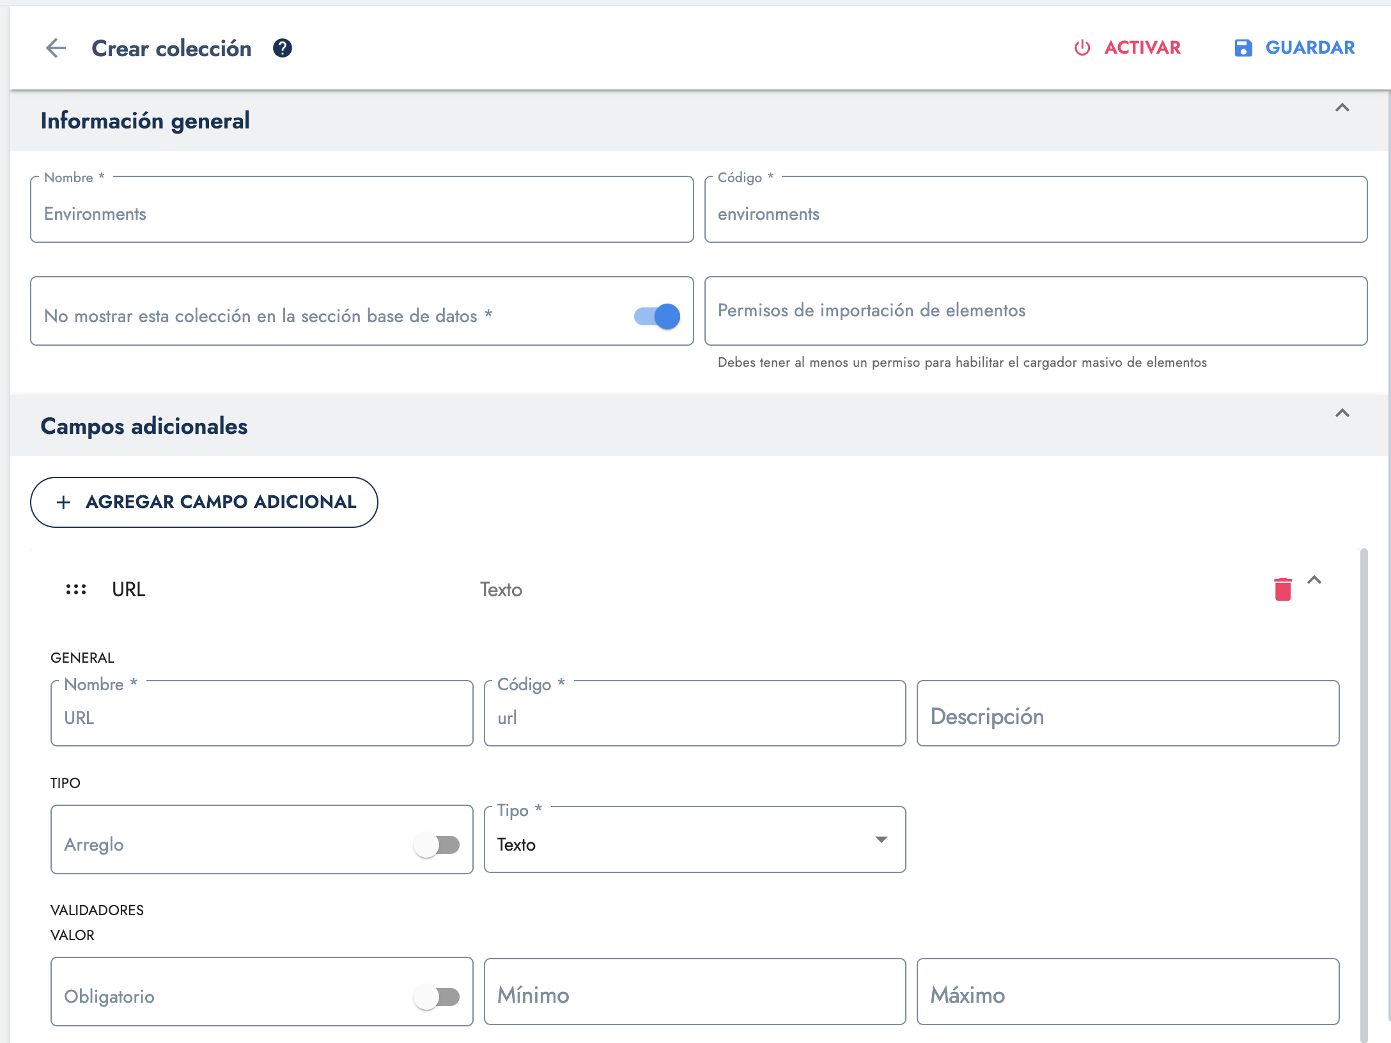Click the plus icon in Agregar campo
This screenshot has width=1391, height=1043.
click(x=63, y=502)
